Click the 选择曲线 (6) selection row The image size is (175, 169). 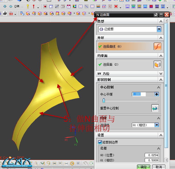pyautogui.click(x=125, y=46)
